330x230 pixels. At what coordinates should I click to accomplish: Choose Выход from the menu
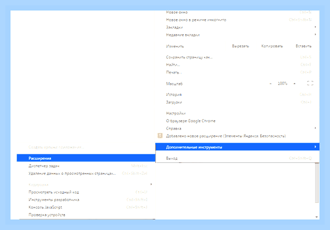pyautogui.click(x=237, y=158)
